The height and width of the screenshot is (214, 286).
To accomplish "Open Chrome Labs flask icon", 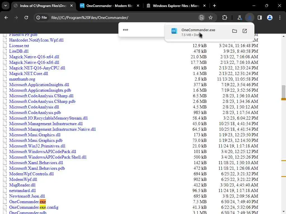I will tap(239, 18).
